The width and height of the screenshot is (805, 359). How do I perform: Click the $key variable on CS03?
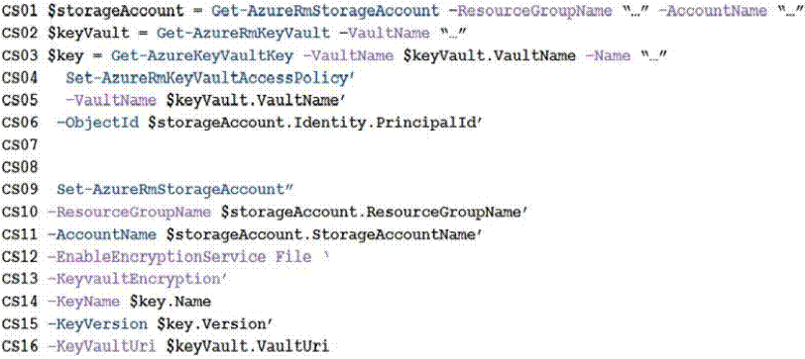point(65,55)
